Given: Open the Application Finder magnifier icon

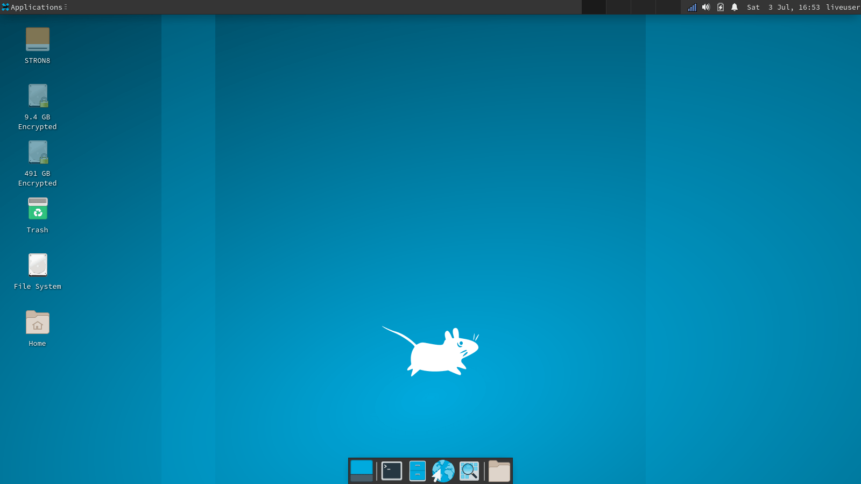Looking at the screenshot, I should coord(469,471).
